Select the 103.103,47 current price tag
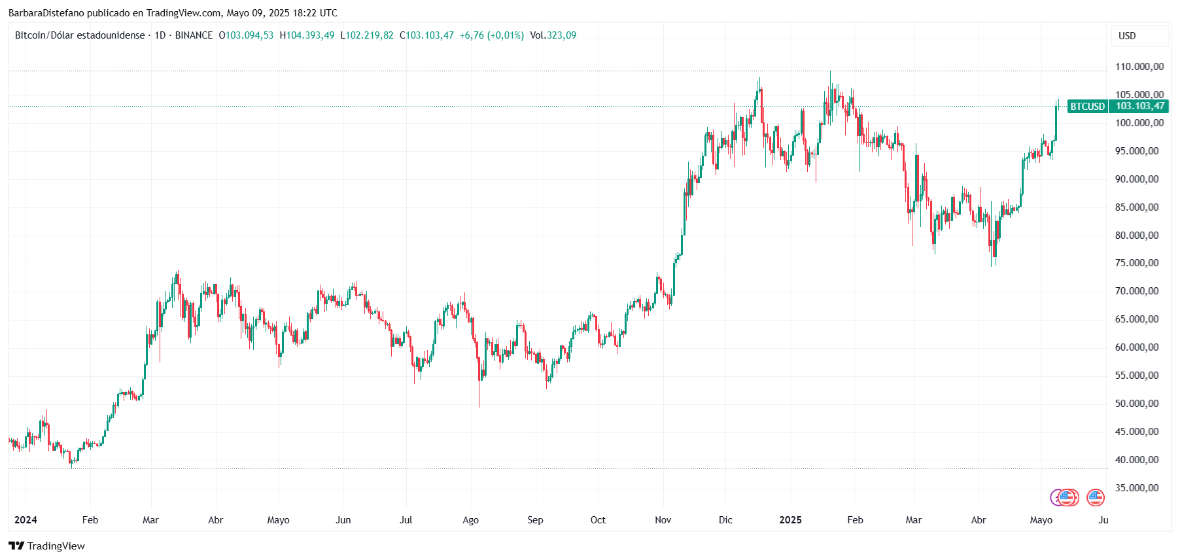The height and width of the screenshot is (560, 1180). (1139, 106)
